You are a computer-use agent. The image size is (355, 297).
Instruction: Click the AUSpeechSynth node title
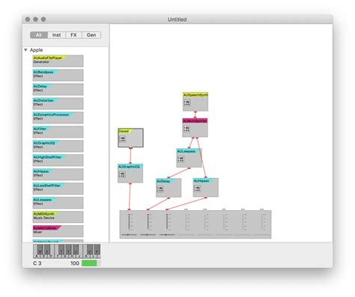(x=195, y=95)
